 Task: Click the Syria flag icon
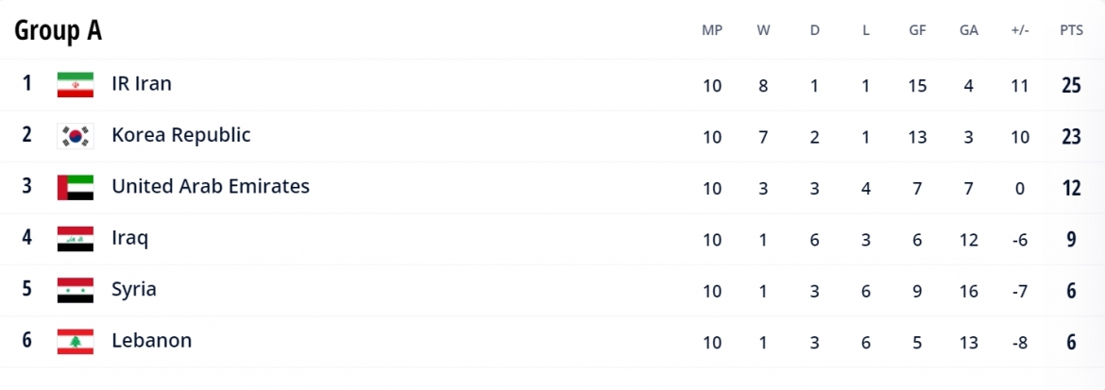76,290
